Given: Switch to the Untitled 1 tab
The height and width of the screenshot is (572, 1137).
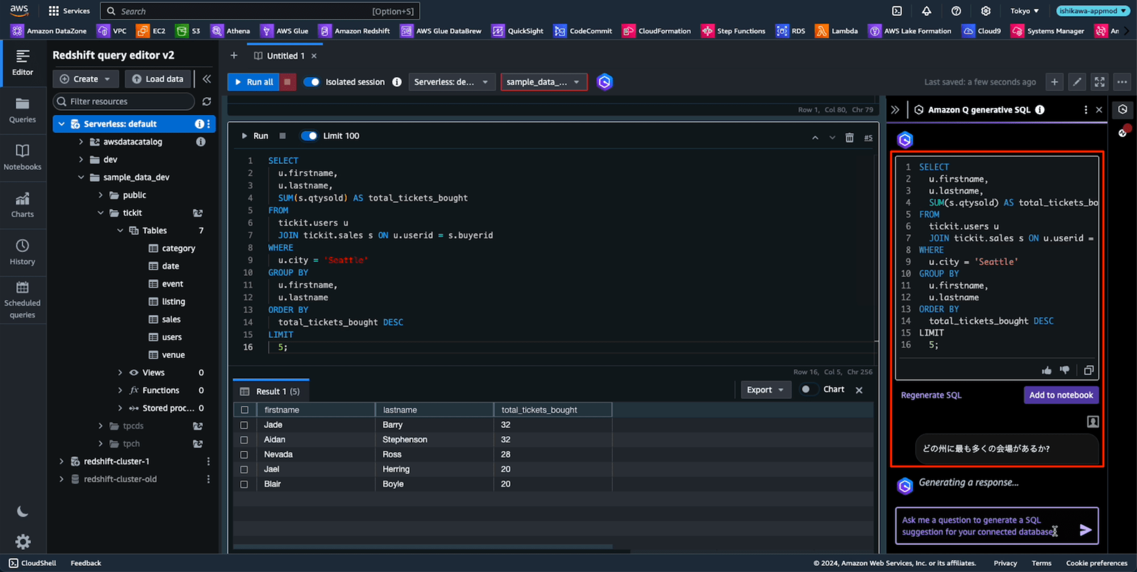Looking at the screenshot, I should pyautogui.click(x=285, y=56).
